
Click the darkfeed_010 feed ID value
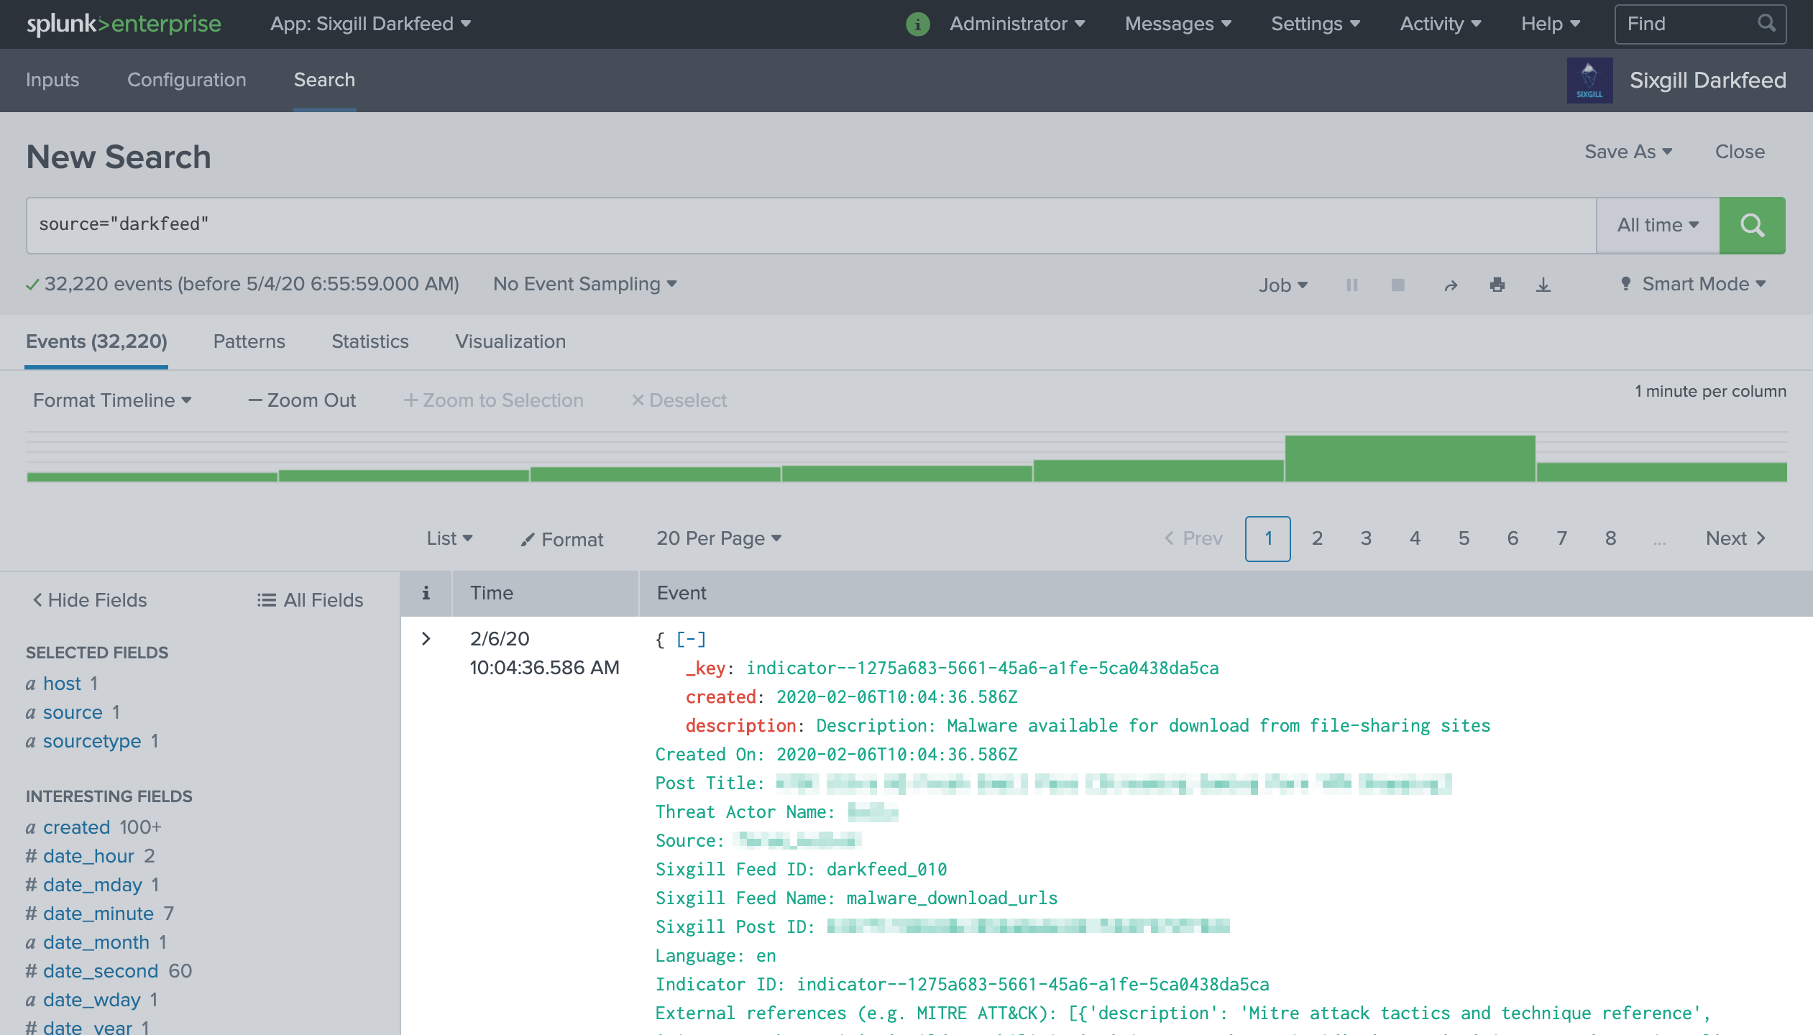click(886, 870)
